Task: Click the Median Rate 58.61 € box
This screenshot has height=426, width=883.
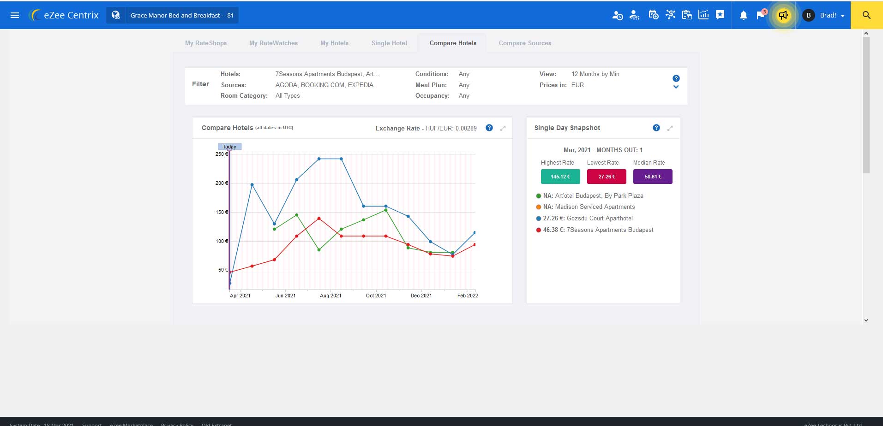Action: (x=653, y=177)
